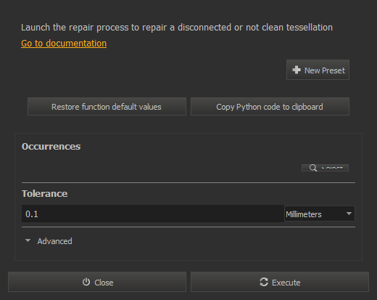377x300 pixels.
Task: Focus the Tolerance value field showing 0.1
Action: 153,214
